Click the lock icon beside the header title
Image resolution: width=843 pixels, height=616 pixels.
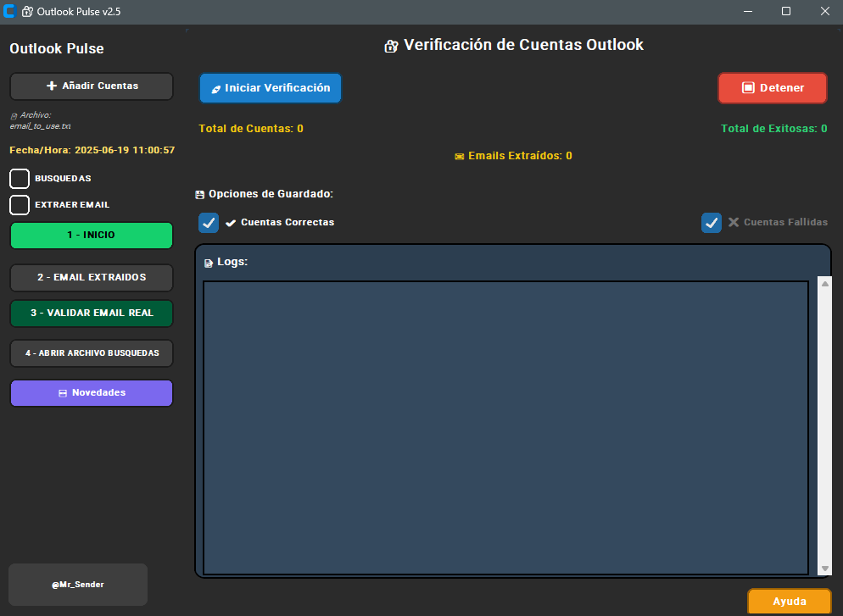389,45
